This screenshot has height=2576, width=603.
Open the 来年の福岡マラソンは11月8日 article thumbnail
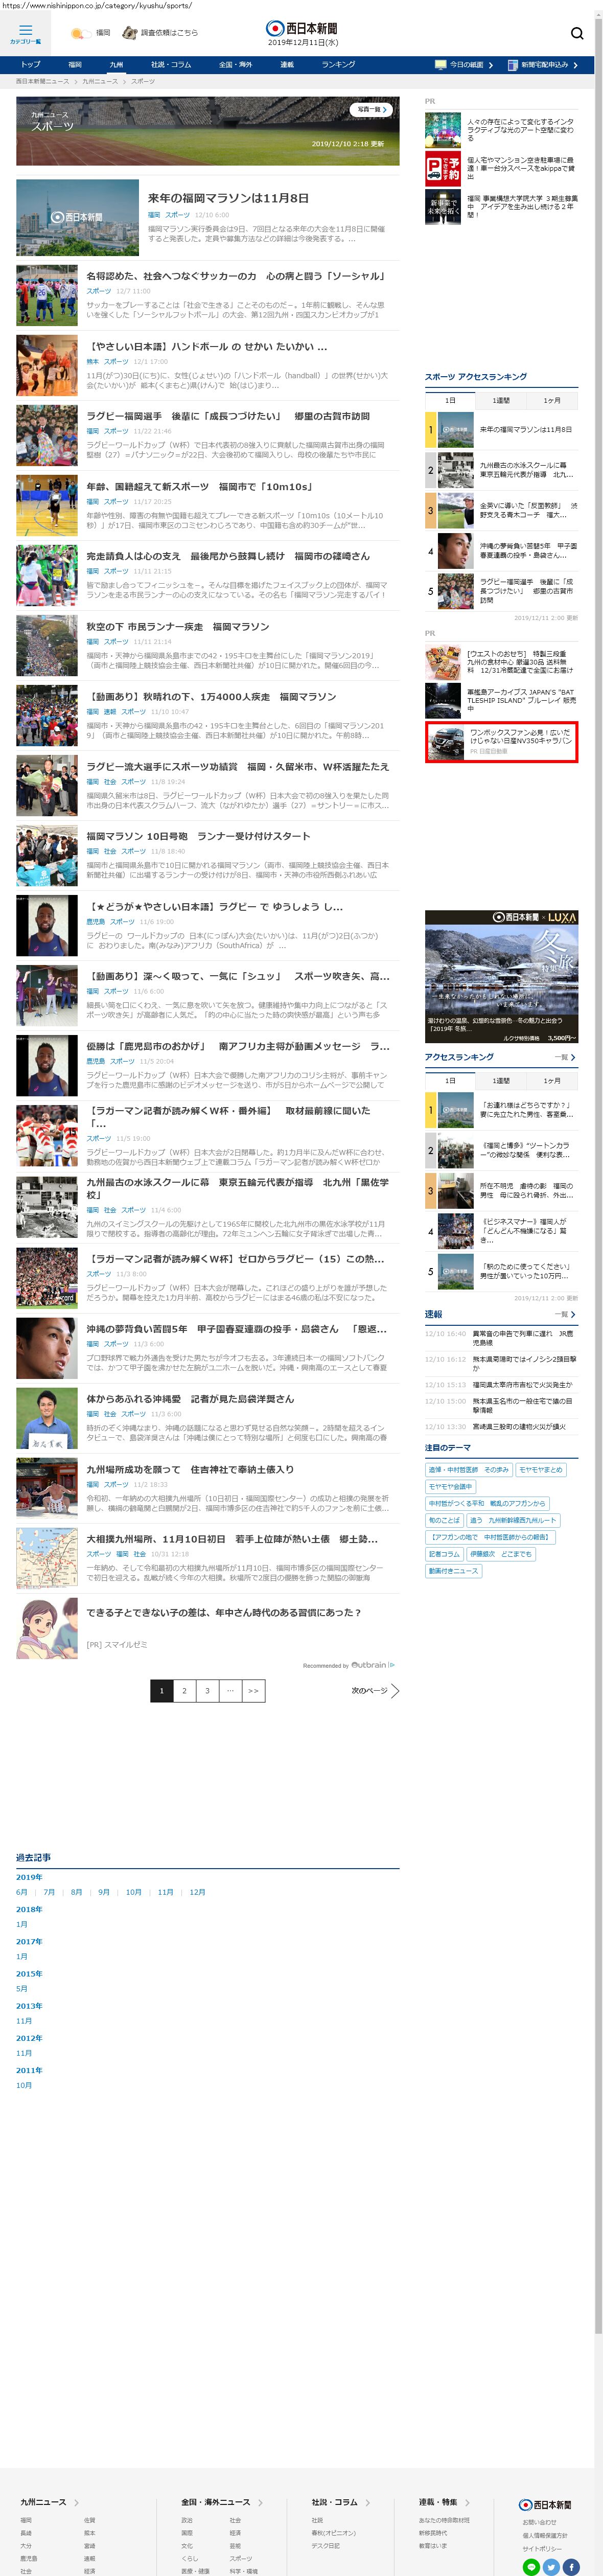pyautogui.click(x=77, y=217)
